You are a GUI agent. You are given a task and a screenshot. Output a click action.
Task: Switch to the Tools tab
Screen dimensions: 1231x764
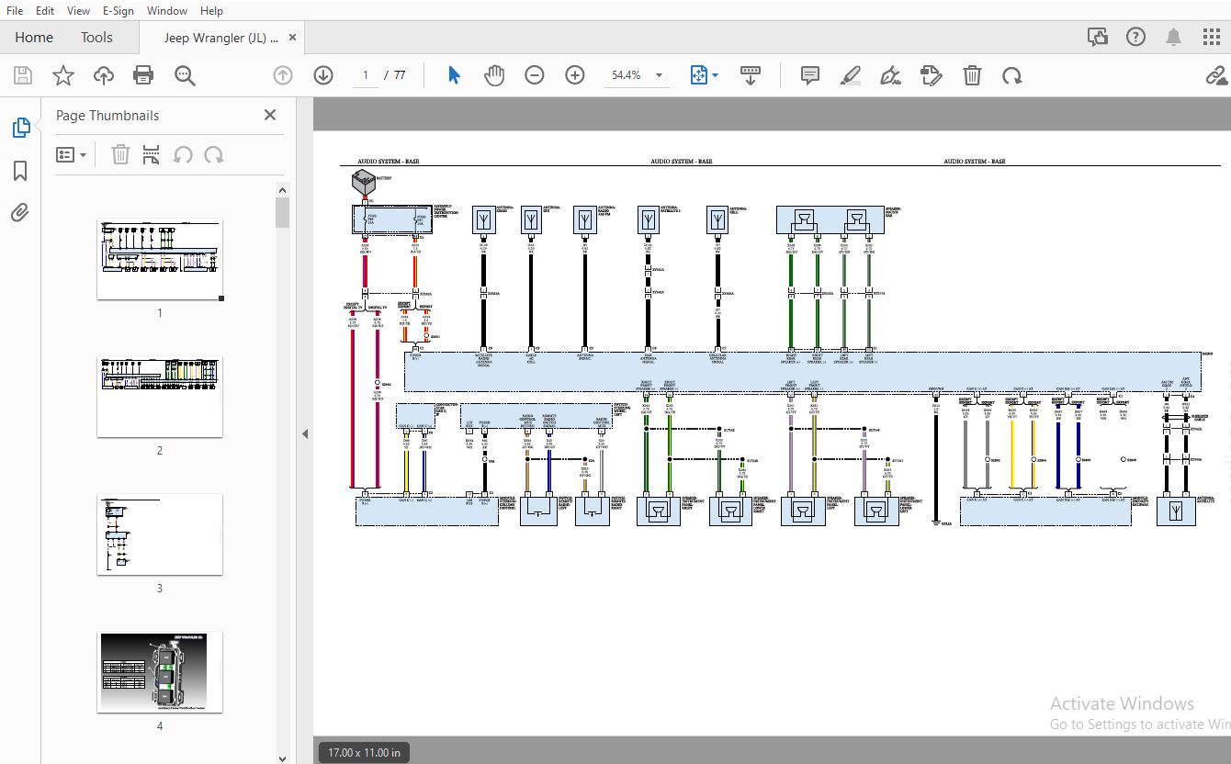pos(96,37)
